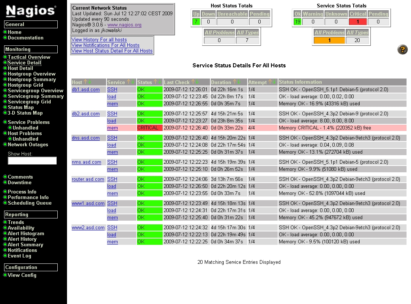Filter hosts by Unreachable header
The height and width of the screenshot is (304, 411).
[x=232, y=14]
